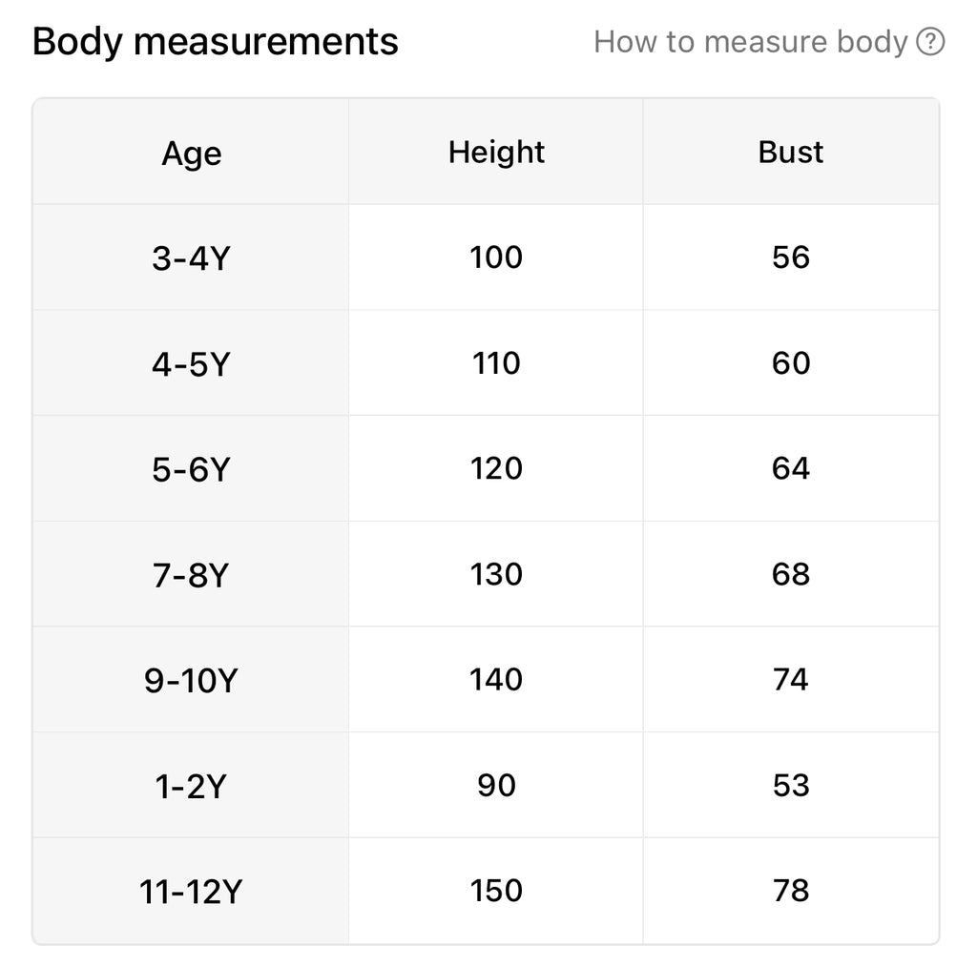
Task: Click the 9-10Y age row label
Action: [x=191, y=680]
